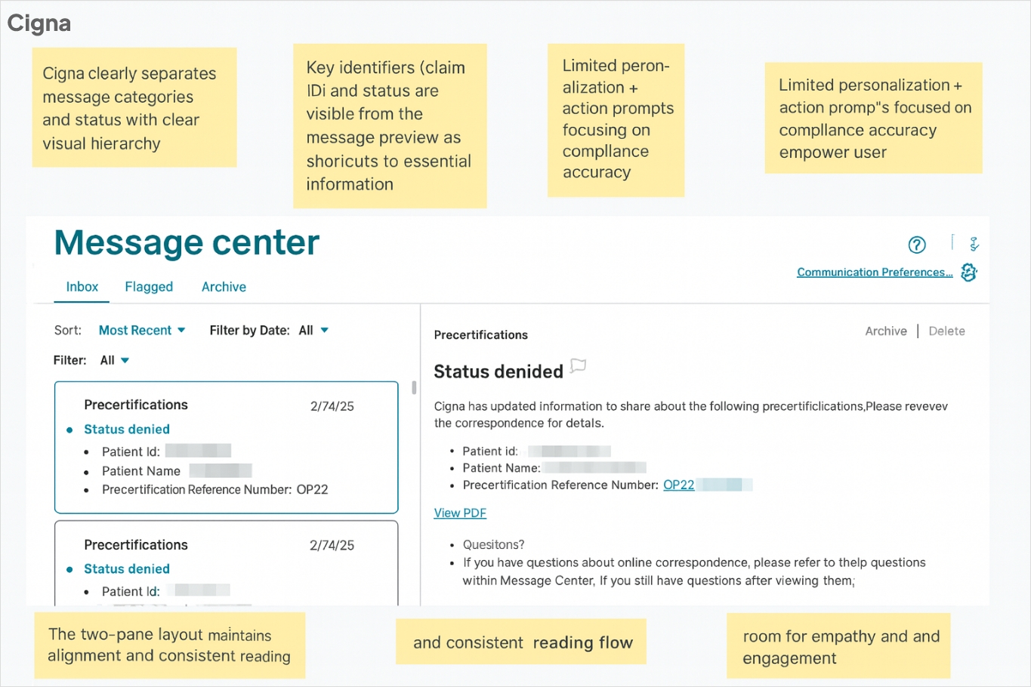Select the first Precertifications message card
This screenshot has width=1031, height=687.
pos(226,447)
